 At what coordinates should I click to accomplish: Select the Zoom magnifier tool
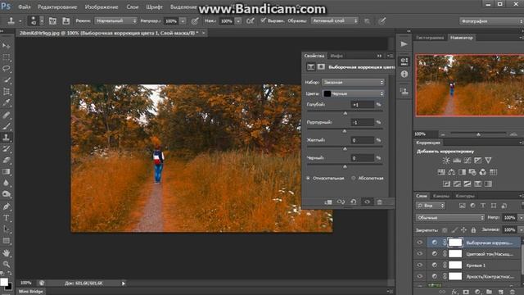tap(6, 264)
